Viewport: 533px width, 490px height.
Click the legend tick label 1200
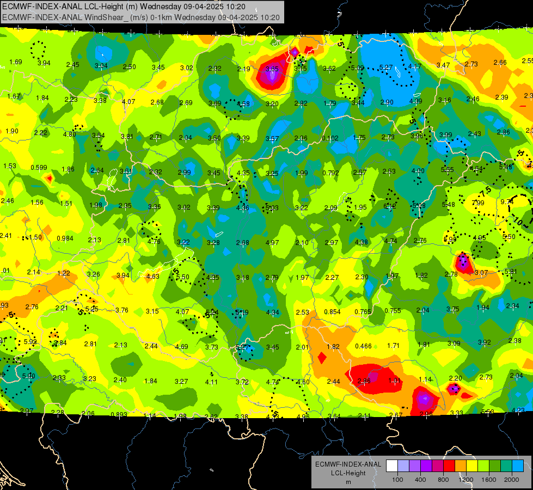pyautogui.click(x=465, y=480)
